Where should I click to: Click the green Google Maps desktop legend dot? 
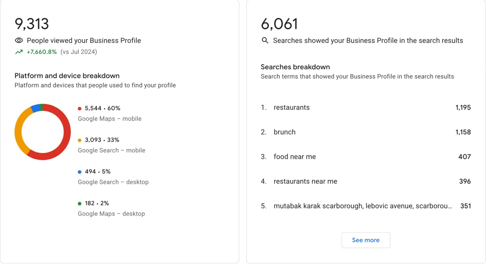coord(80,203)
